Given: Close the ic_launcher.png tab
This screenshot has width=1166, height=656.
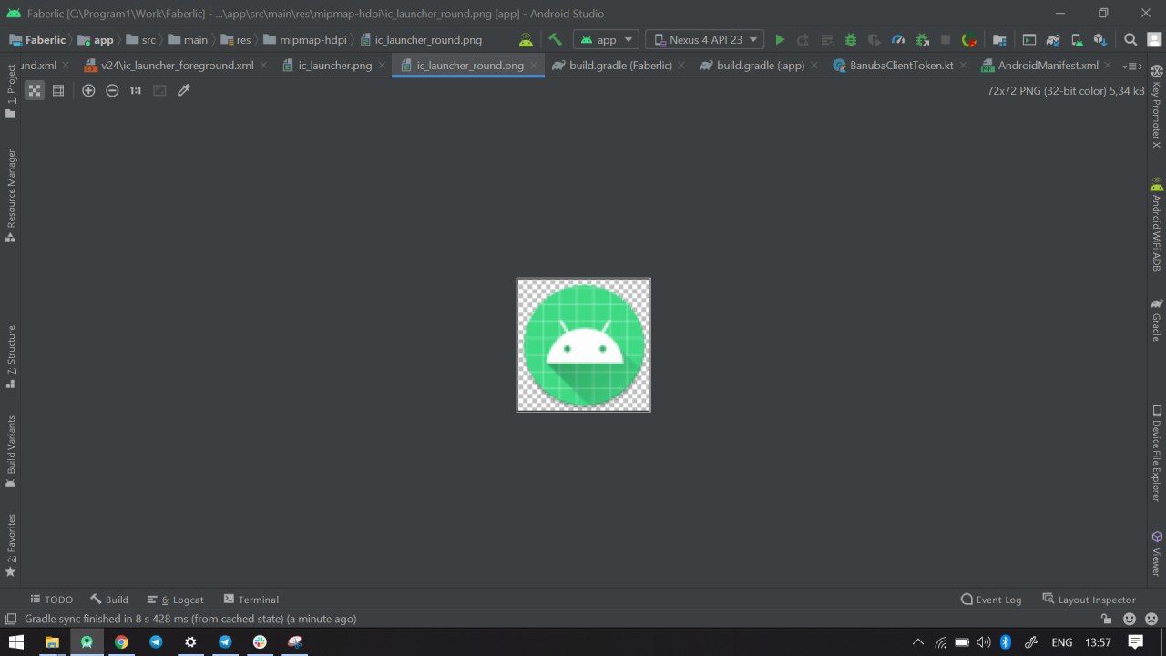Looking at the screenshot, I should point(381,66).
